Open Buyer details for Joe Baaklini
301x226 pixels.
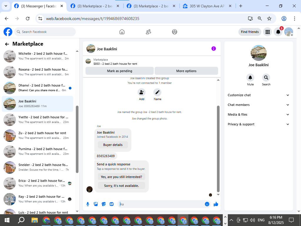coord(113,145)
